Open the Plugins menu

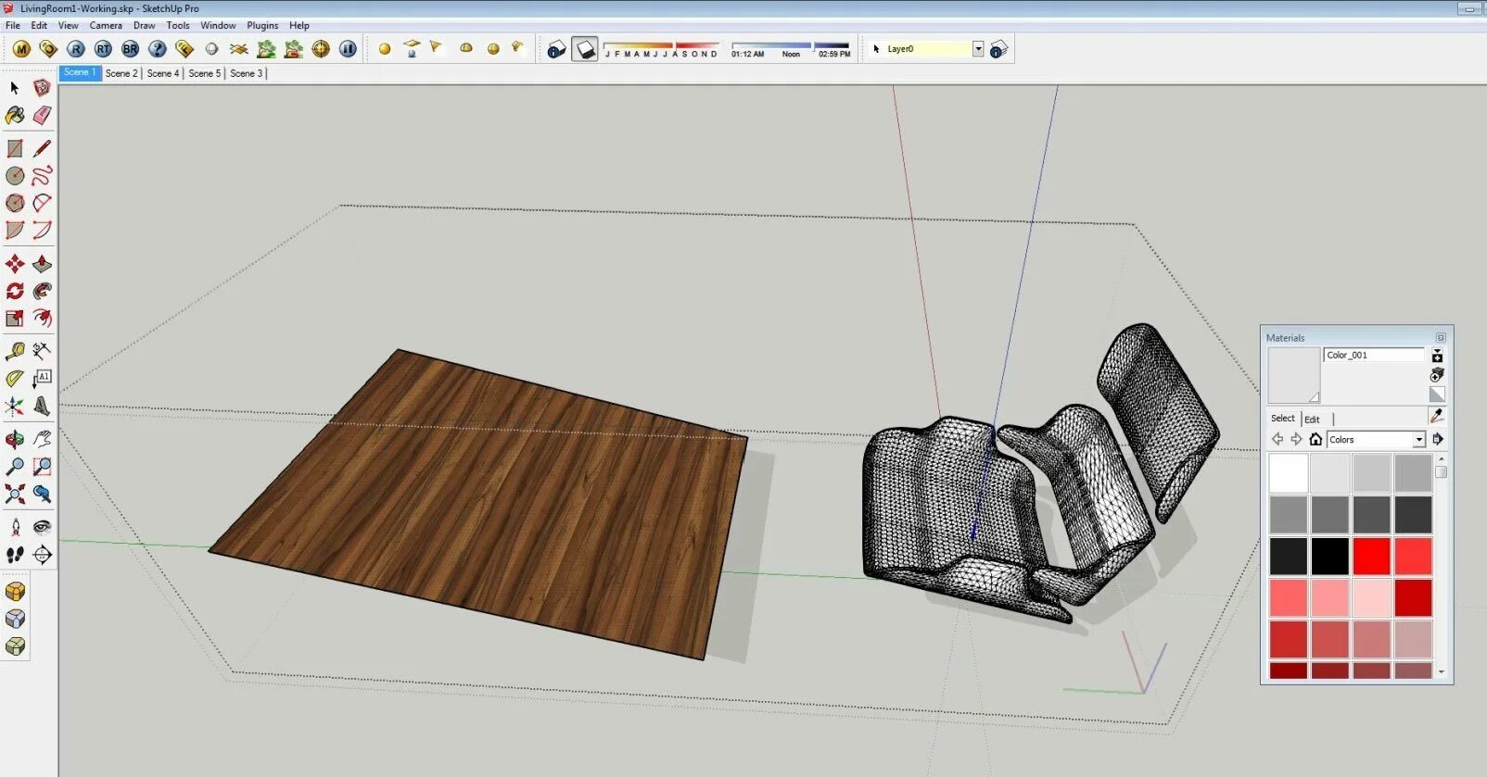coord(262,25)
